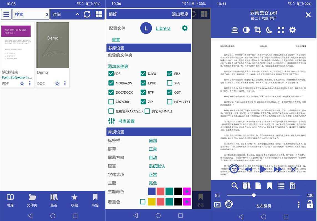Screen dimensions: 317x221
Task: Open the crop tool in the PDF reader
Action: pos(257,30)
